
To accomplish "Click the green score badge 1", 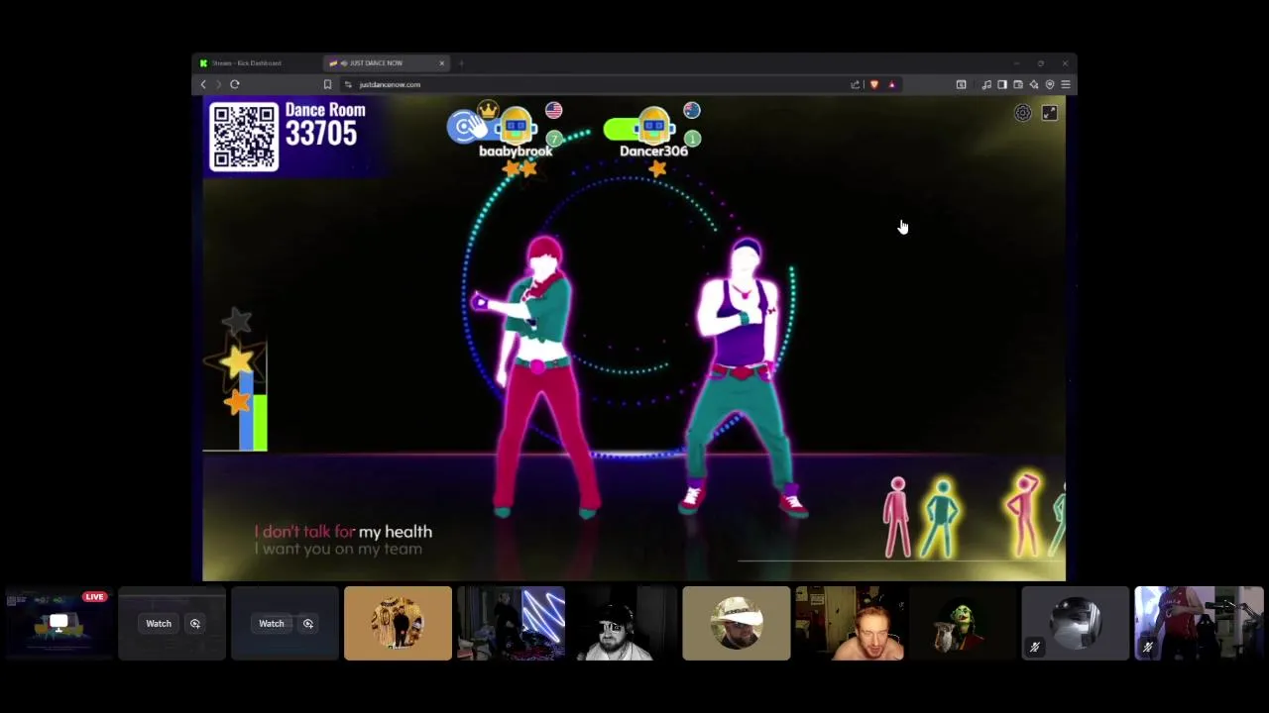I will 692,140.
